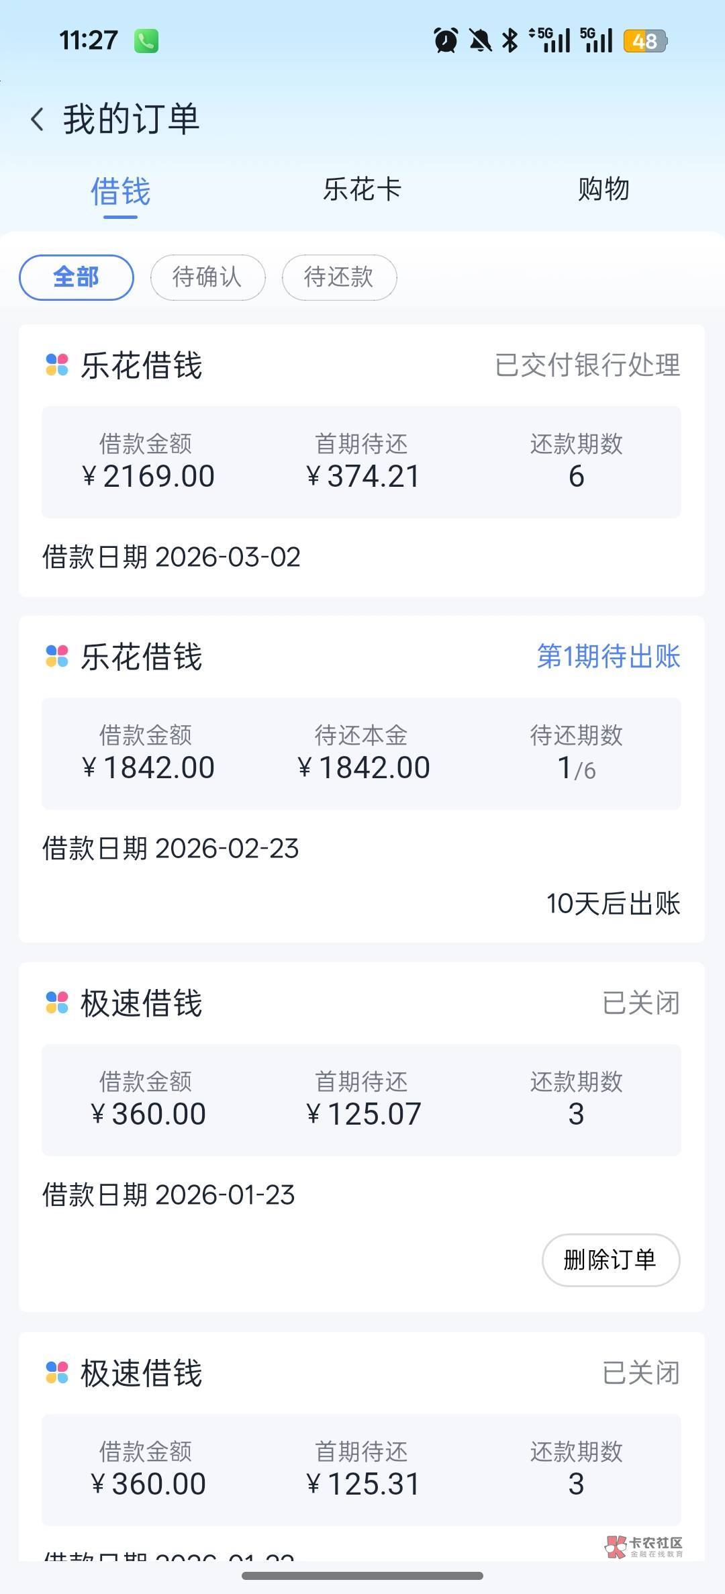Open the 借钱 tab
Viewport: 725px width, 1594px height.
pos(121,192)
